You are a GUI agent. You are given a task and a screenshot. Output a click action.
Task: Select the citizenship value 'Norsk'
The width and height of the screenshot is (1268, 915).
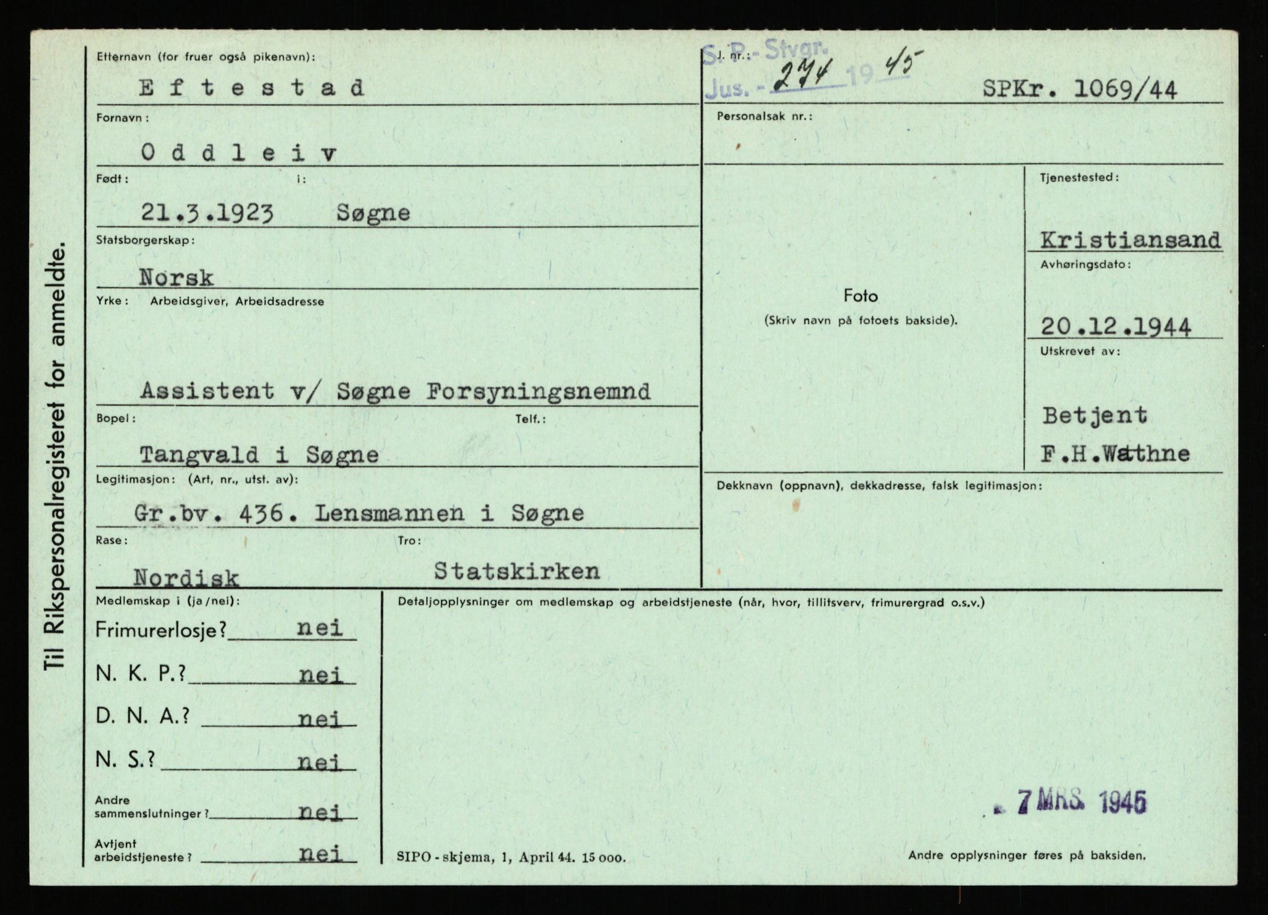(176, 278)
